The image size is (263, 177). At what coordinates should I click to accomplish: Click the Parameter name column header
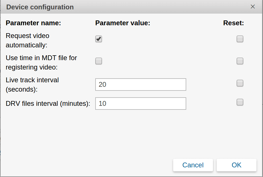click(33, 23)
